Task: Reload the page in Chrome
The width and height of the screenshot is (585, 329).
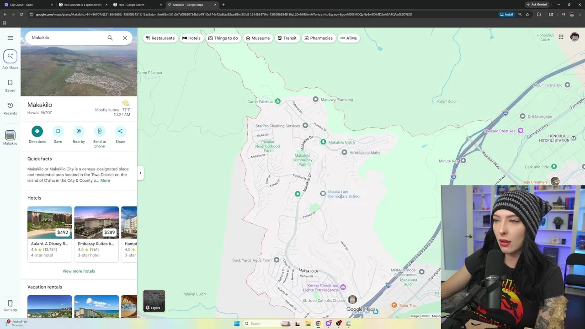Action: tap(21, 14)
